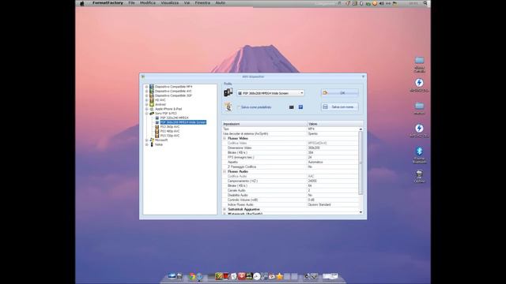Viewport: 506px width, 284px height.
Task: Click the volume icon in menu bar
Action: tap(381, 3)
